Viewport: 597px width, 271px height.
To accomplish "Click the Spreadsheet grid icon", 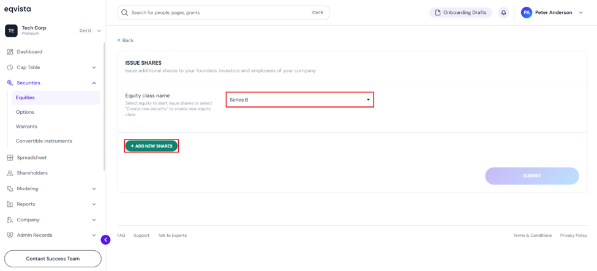I will [10, 158].
